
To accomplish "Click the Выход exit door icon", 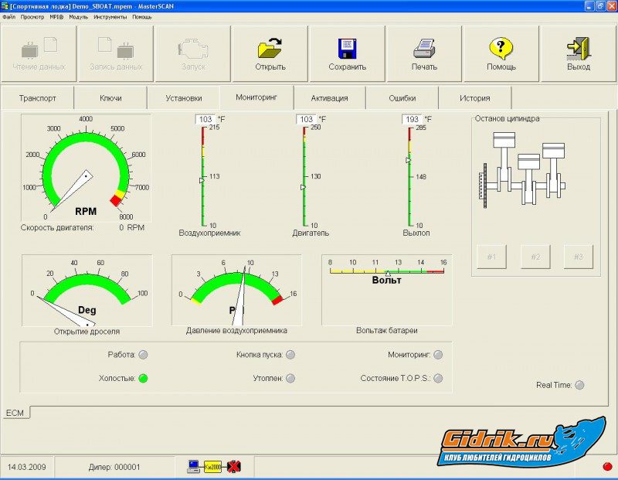I will [x=578, y=48].
